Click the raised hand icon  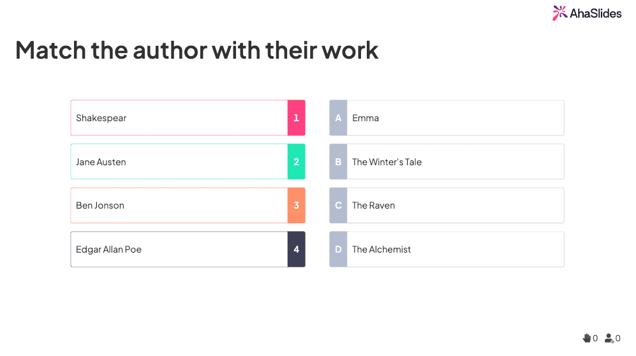(586, 337)
